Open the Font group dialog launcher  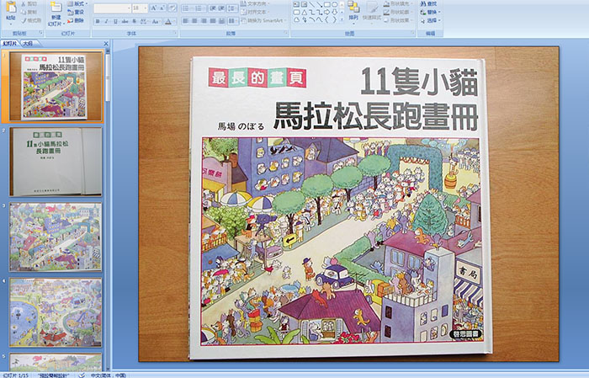(175, 34)
